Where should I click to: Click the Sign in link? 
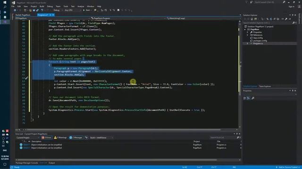tap(291, 6)
